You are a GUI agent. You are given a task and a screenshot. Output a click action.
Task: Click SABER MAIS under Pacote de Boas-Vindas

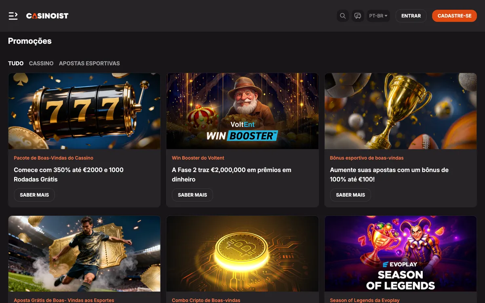pos(34,195)
